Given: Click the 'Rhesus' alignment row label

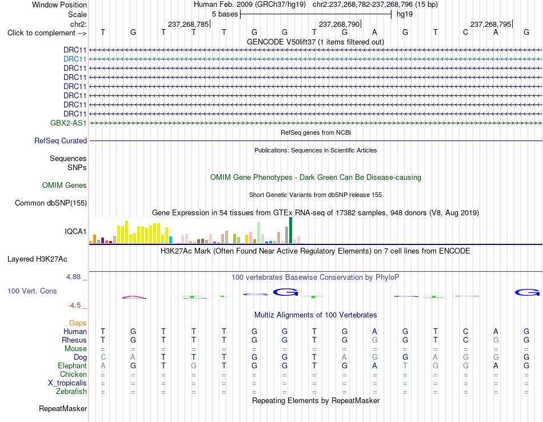Looking at the screenshot, I should [x=74, y=340].
